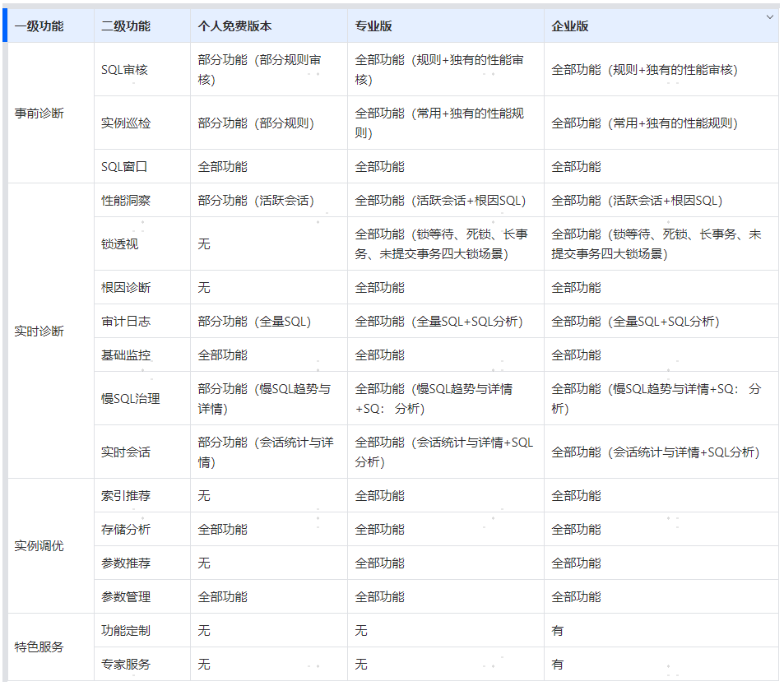Select enterprise 全部功能（规则+独有的性能审核）cell

[661, 69]
